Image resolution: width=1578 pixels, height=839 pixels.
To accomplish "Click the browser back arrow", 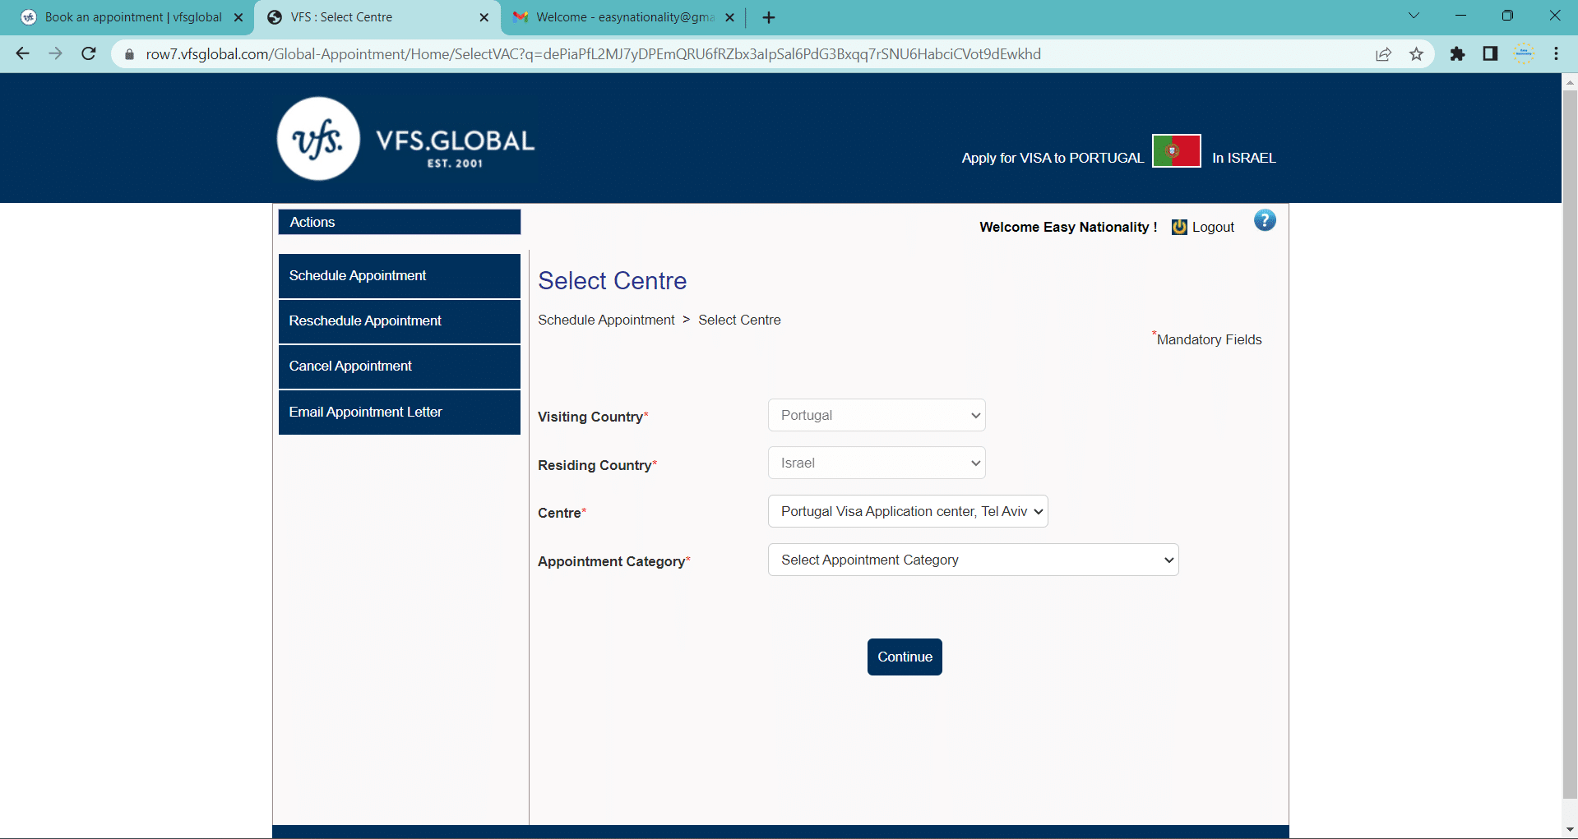I will click(x=22, y=53).
